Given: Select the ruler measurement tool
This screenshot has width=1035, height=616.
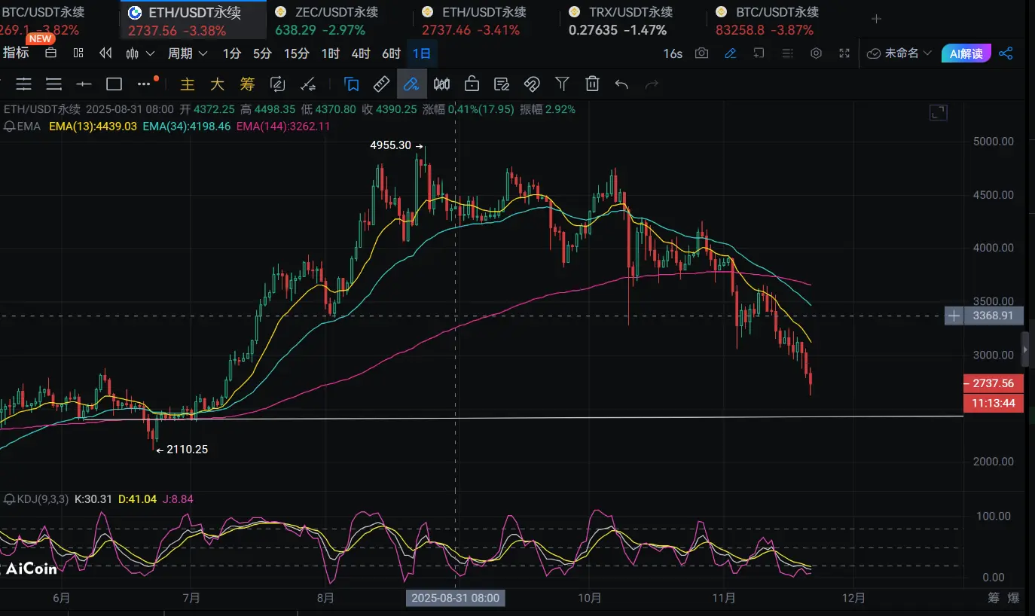Looking at the screenshot, I should click(381, 84).
